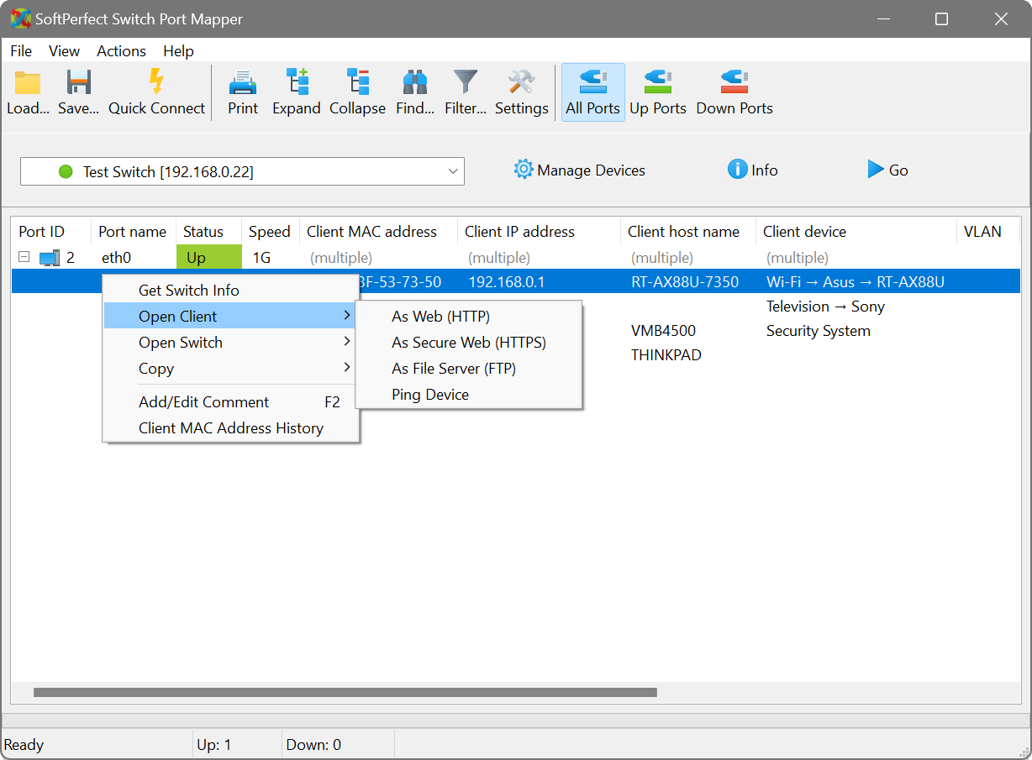This screenshot has height=760, width=1032.
Task: Open Settings tools icon
Action: pos(521,82)
